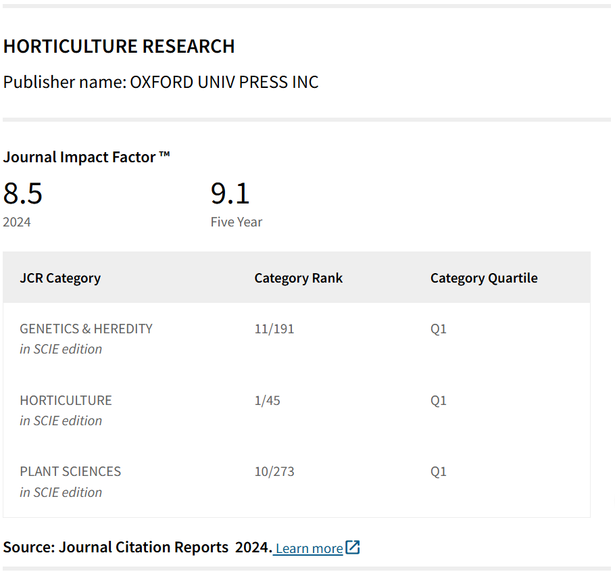Click the Category Rank column header
This screenshot has width=615, height=576.
[x=298, y=278]
